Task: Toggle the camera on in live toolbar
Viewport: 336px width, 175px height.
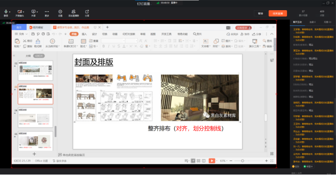Action: (x=19, y=12)
